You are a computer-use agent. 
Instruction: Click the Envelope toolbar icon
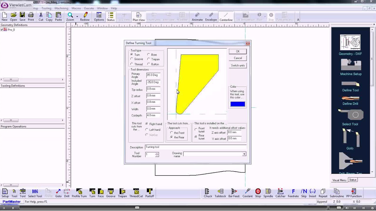pyautogui.click(x=211, y=17)
